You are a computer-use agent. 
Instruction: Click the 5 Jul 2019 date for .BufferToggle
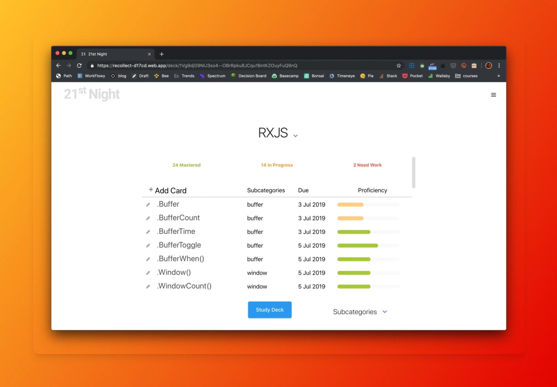312,246
